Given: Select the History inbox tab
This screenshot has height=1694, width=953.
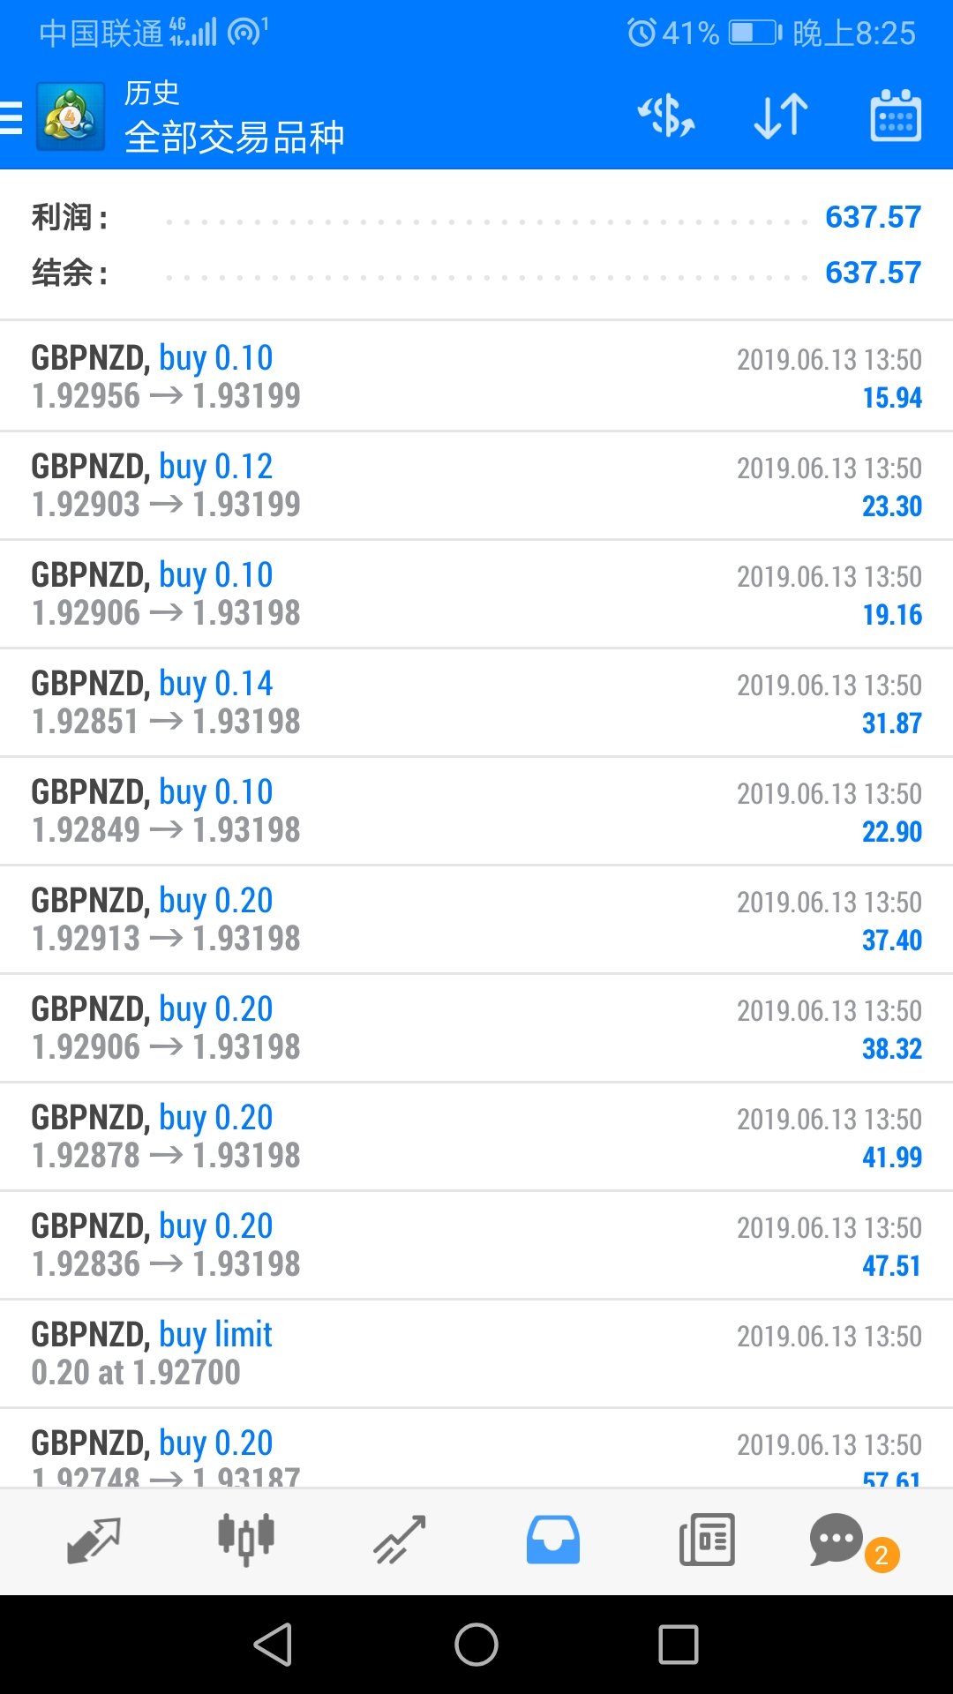Looking at the screenshot, I should tap(553, 1540).
